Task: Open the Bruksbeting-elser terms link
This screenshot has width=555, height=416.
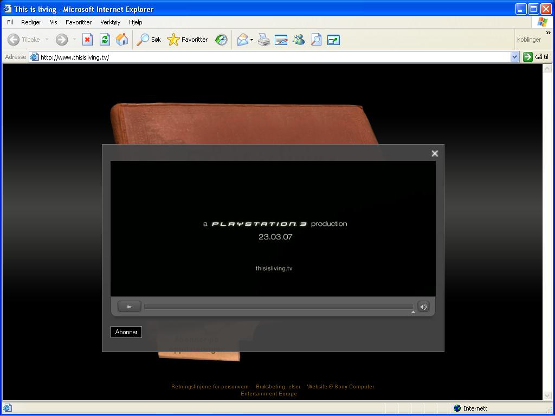Action: [x=278, y=387]
